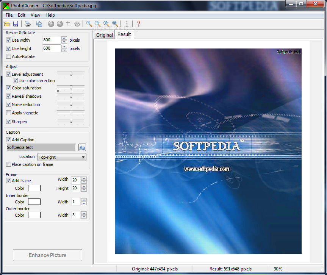Open the caption Location dropdown

(62, 157)
